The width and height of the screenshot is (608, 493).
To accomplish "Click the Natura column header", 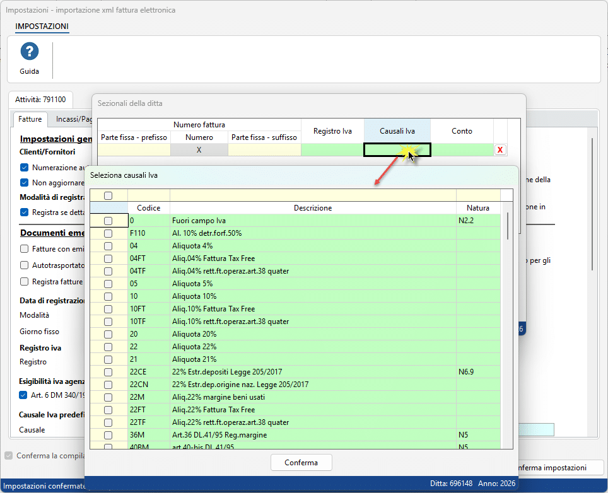I will [478, 208].
